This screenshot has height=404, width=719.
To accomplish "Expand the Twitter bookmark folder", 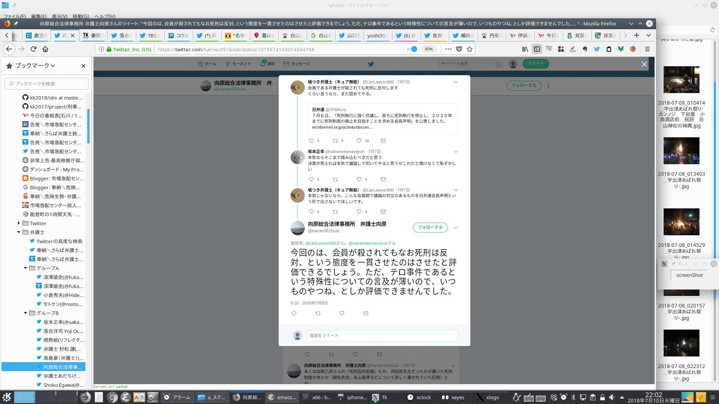I will (18, 223).
